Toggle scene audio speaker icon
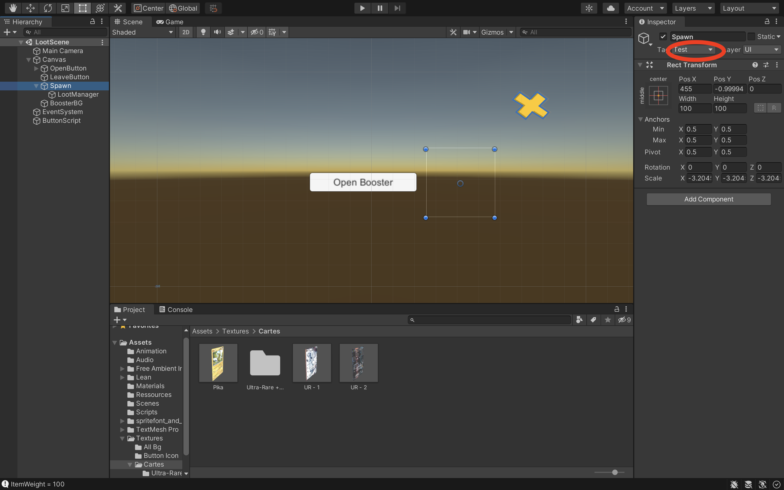This screenshot has width=784, height=490. pyautogui.click(x=218, y=32)
